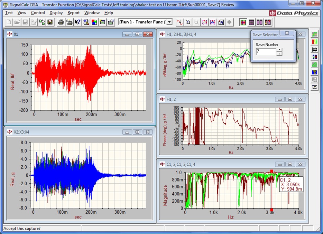Open the Display menu

pyautogui.click(x=56, y=13)
